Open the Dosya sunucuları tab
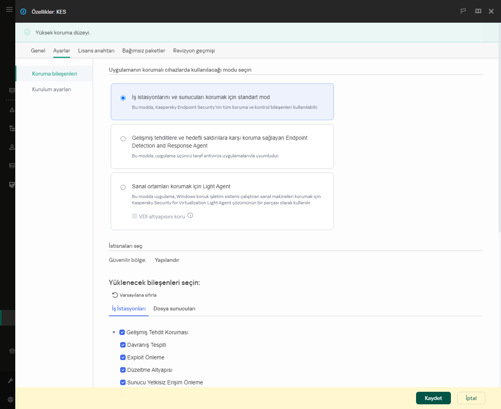The height and width of the screenshot is (409, 501). click(174, 309)
